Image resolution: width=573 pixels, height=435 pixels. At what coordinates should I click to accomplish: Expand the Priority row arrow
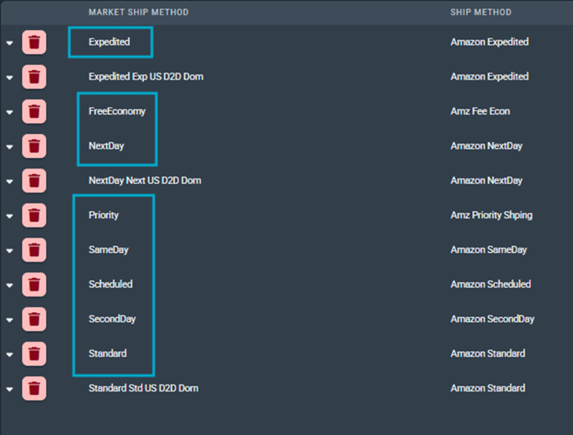(x=9, y=216)
